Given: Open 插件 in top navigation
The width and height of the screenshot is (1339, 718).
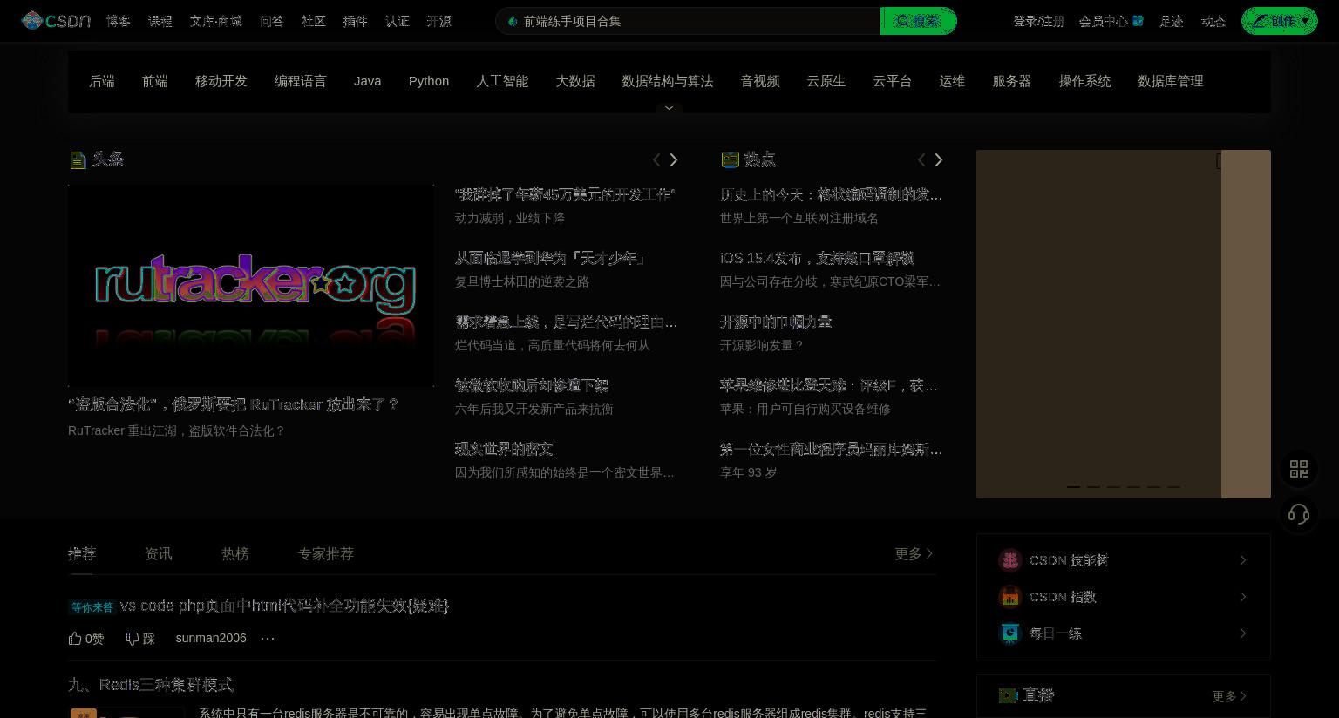Looking at the screenshot, I should [356, 21].
